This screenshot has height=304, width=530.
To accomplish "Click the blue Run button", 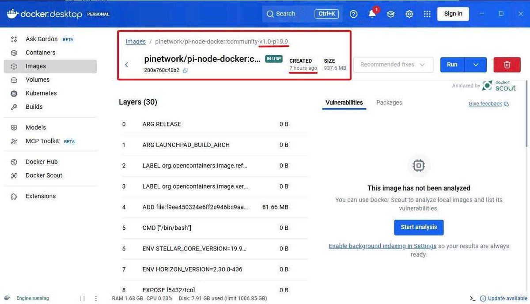I will [452, 65].
